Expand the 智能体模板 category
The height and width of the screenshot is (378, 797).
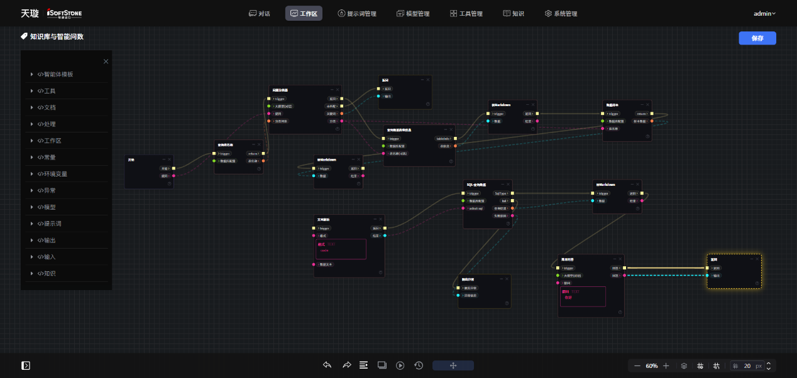pyautogui.click(x=55, y=74)
